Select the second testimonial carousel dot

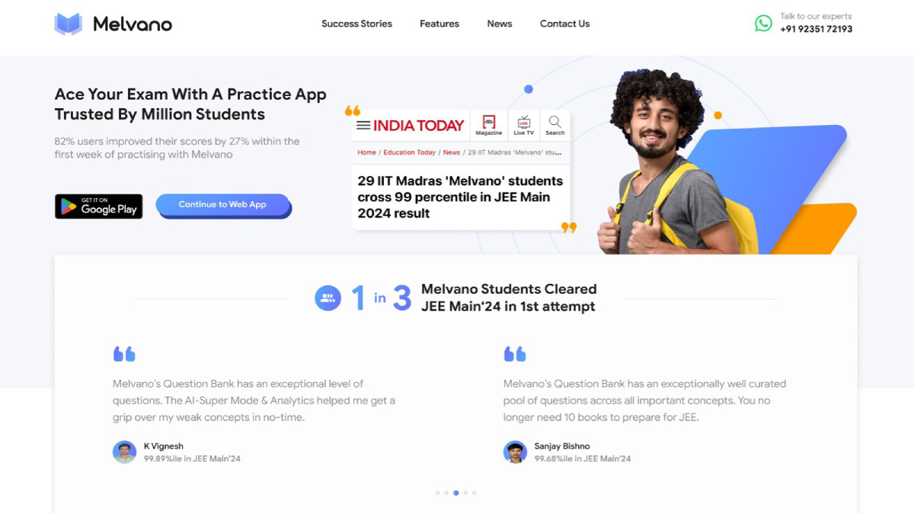pos(446,493)
